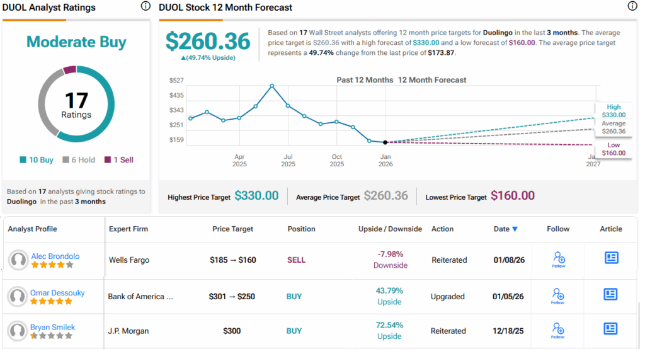Open the J.P. Morgan rating article

(610, 328)
